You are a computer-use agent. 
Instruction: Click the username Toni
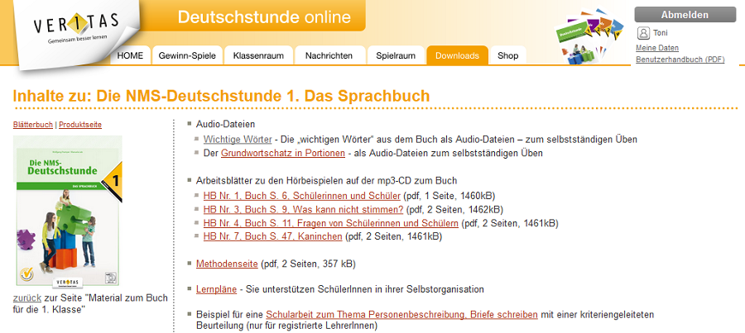[x=661, y=33]
